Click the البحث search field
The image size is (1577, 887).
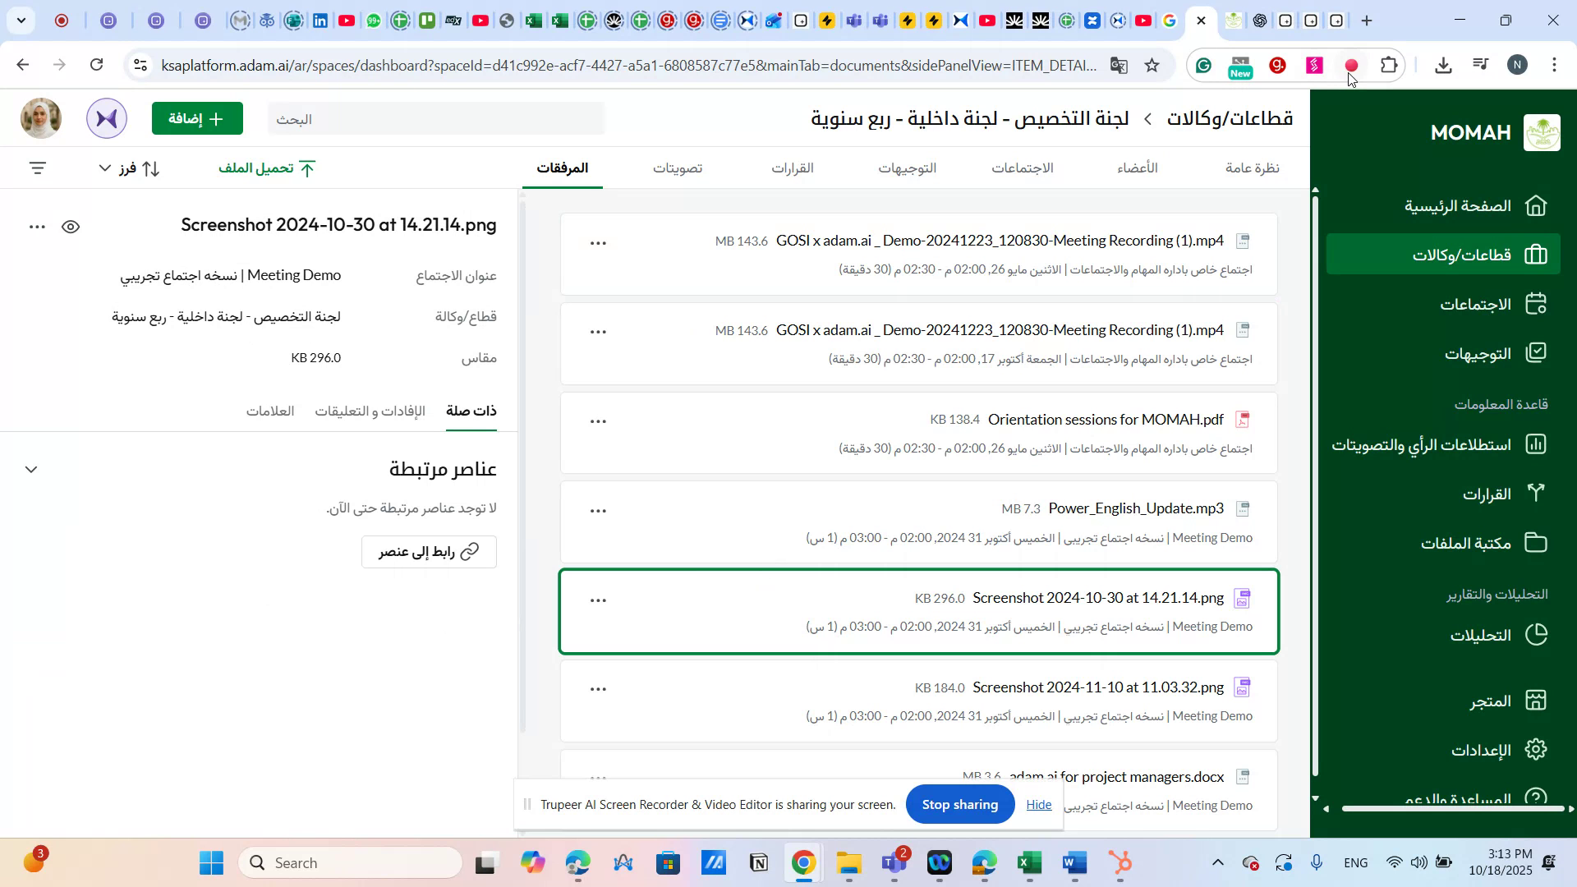pyautogui.click(x=435, y=118)
